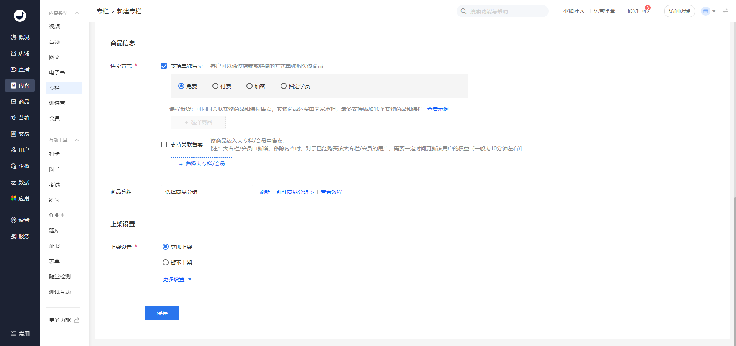Click the 应用 colorful apps icon

point(14,198)
